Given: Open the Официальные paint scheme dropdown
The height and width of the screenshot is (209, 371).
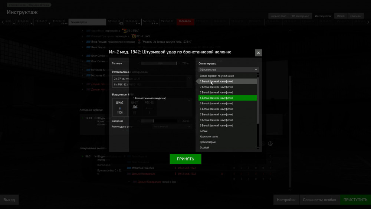Looking at the screenshot, I should pos(228,69).
